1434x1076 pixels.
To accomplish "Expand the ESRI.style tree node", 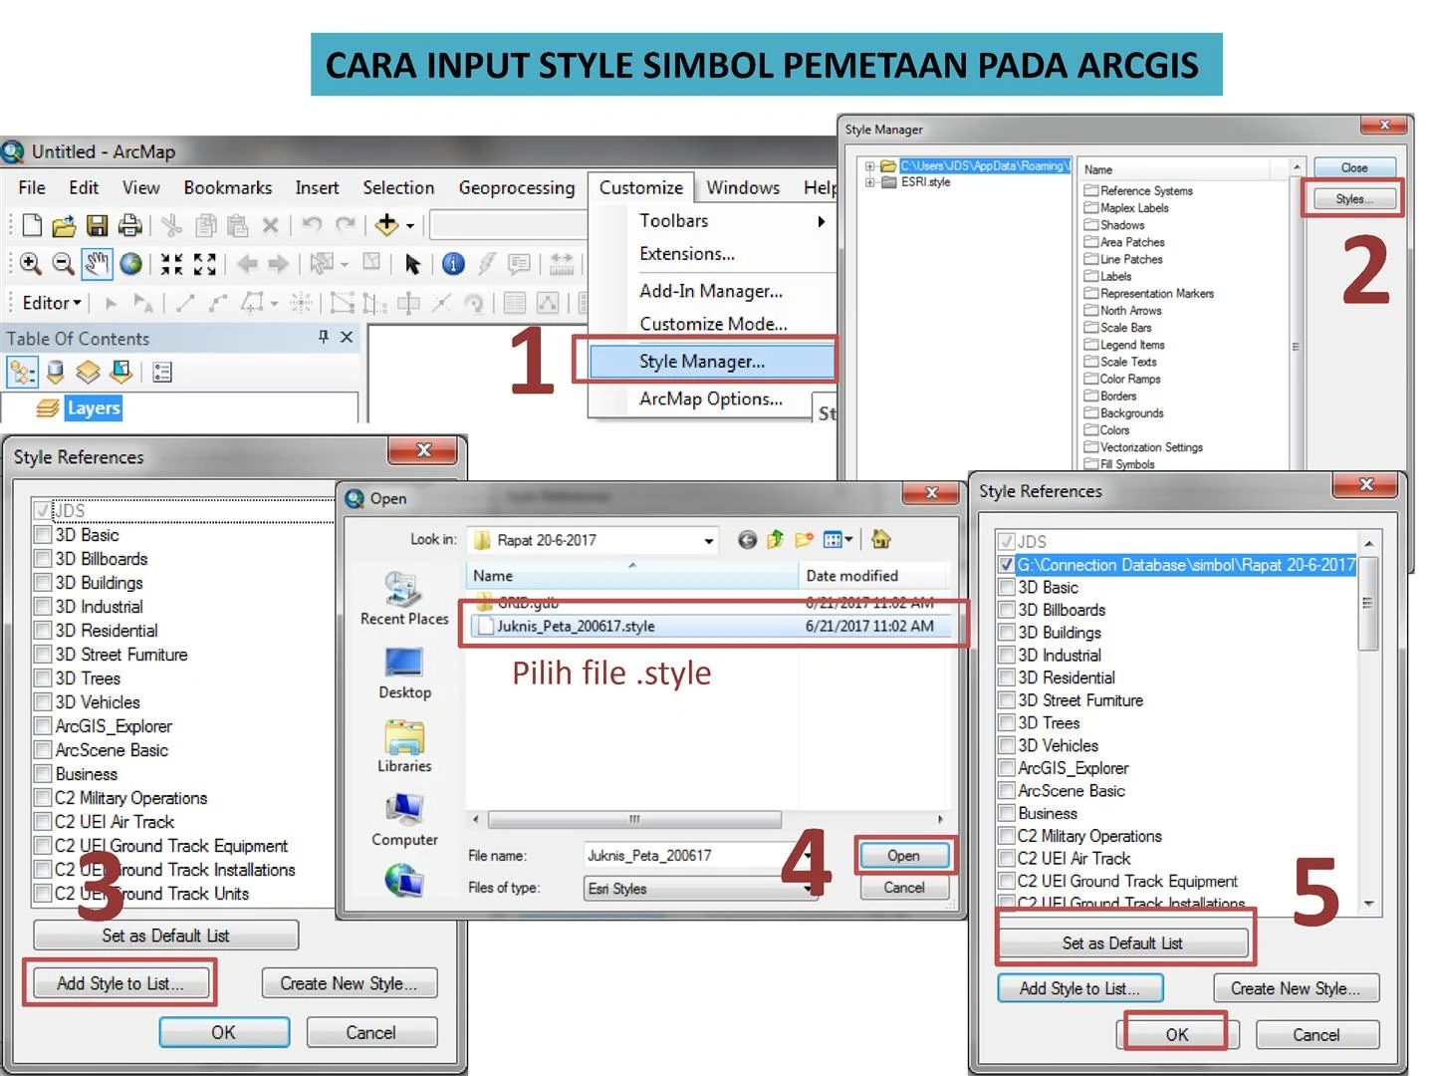I will tap(869, 182).
